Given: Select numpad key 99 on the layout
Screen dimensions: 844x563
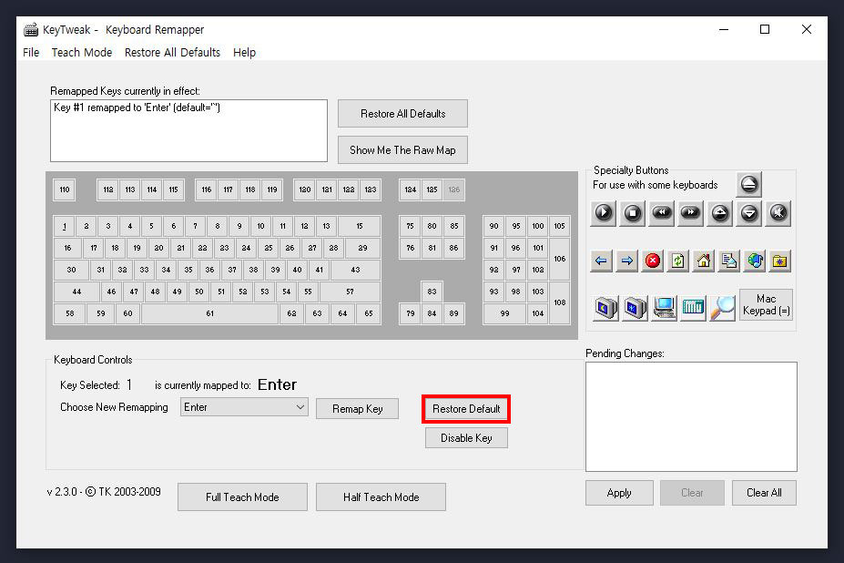Looking at the screenshot, I should (x=504, y=313).
